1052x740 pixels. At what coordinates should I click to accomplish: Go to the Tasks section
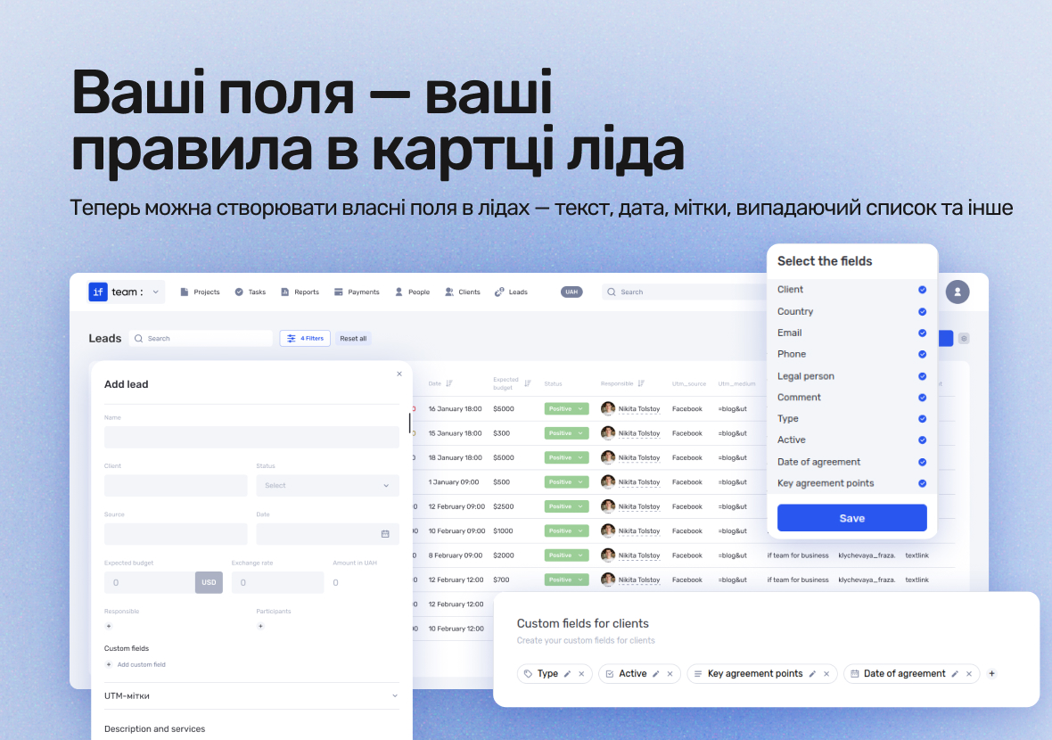click(251, 292)
